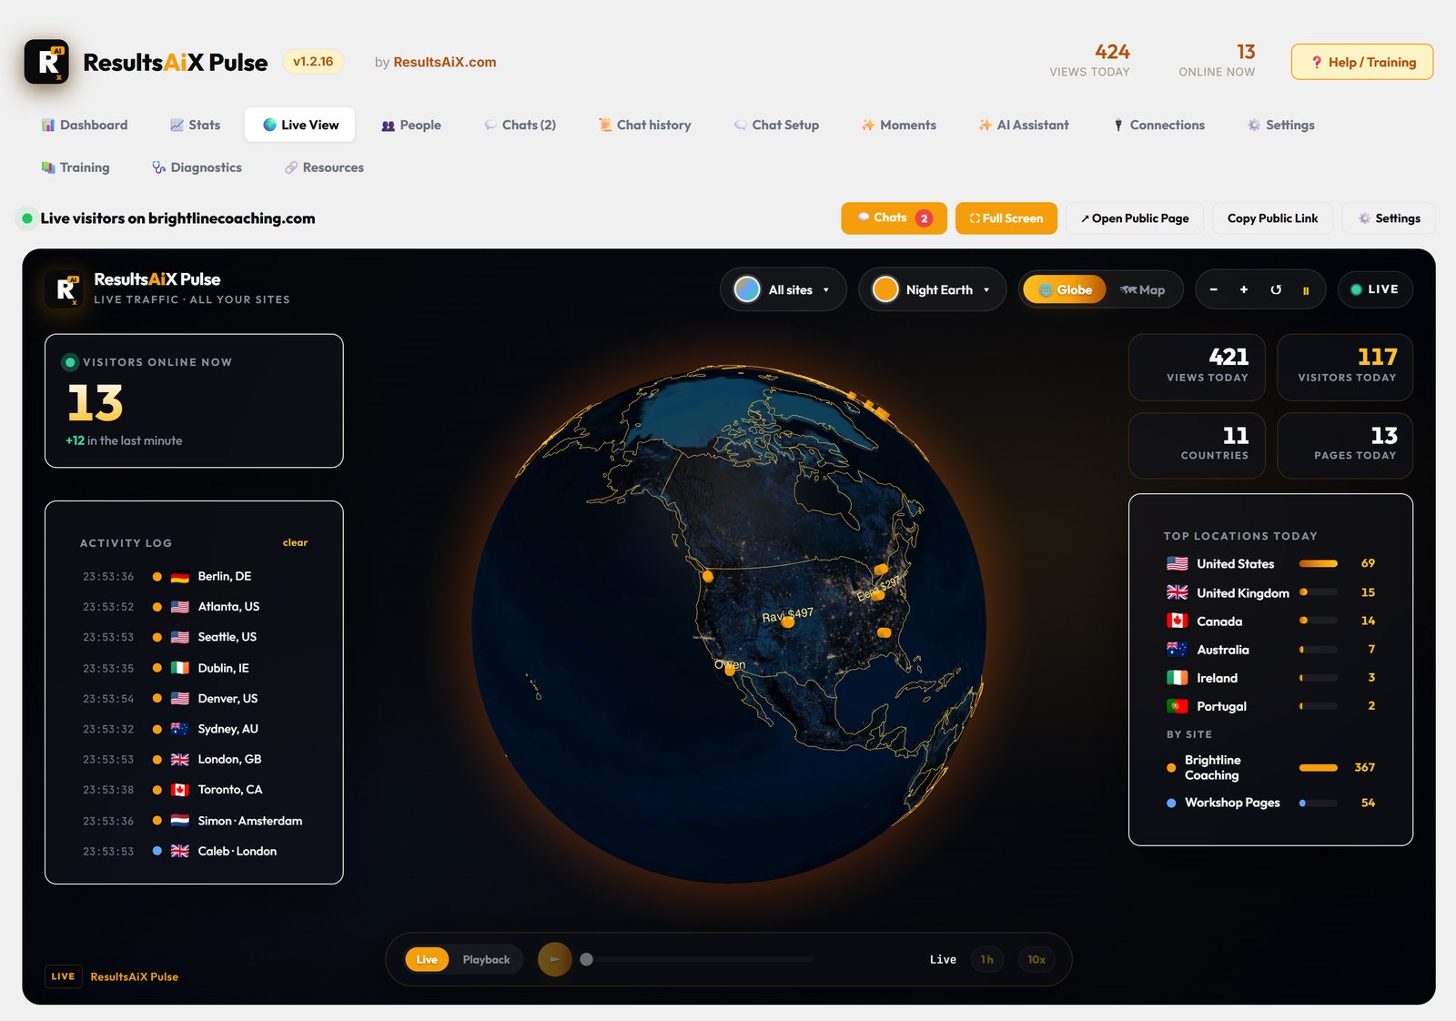This screenshot has height=1021, width=1456.
Task: Click the Sydney, AU activity log entry
Action: (194, 729)
